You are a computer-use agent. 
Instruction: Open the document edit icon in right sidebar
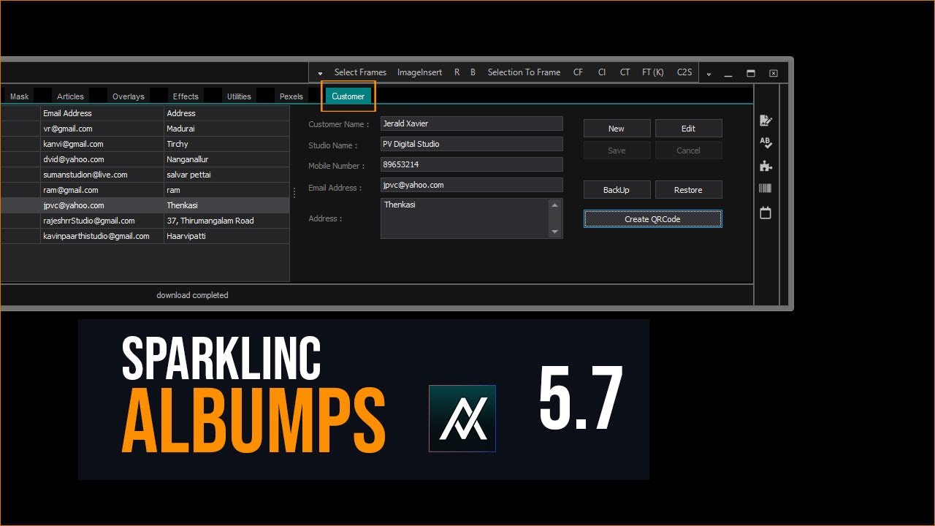766,121
